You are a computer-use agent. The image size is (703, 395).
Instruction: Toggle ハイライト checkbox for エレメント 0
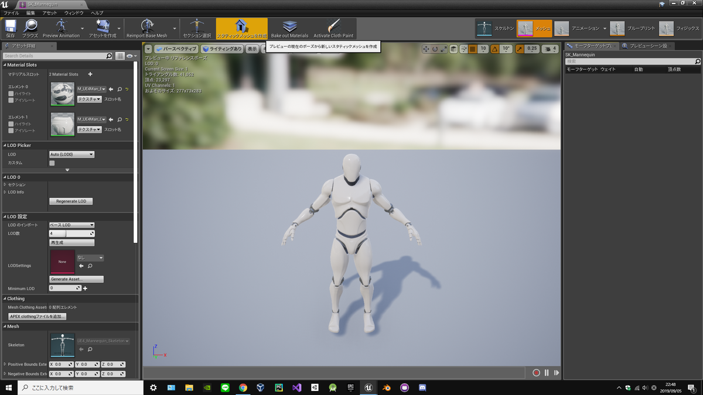coord(11,94)
